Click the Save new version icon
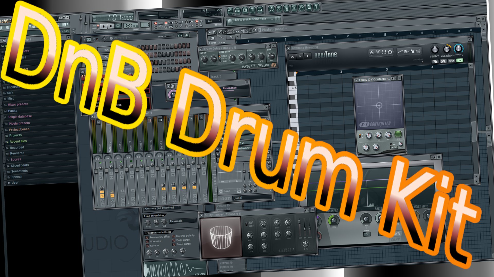Viewport: 494px width, 277px height. pyautogui.click(x=279, y=9)
